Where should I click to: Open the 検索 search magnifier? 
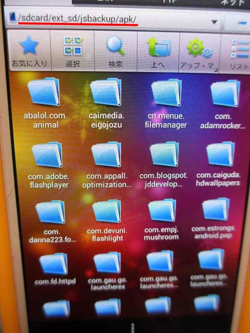[115, 45]
